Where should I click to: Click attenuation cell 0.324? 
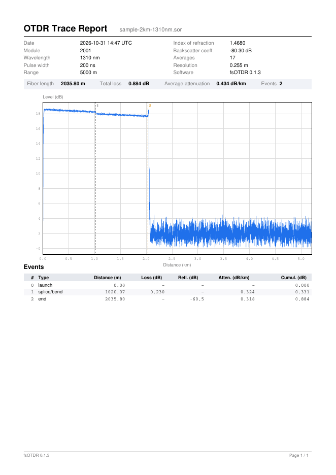tap(248, 292)
